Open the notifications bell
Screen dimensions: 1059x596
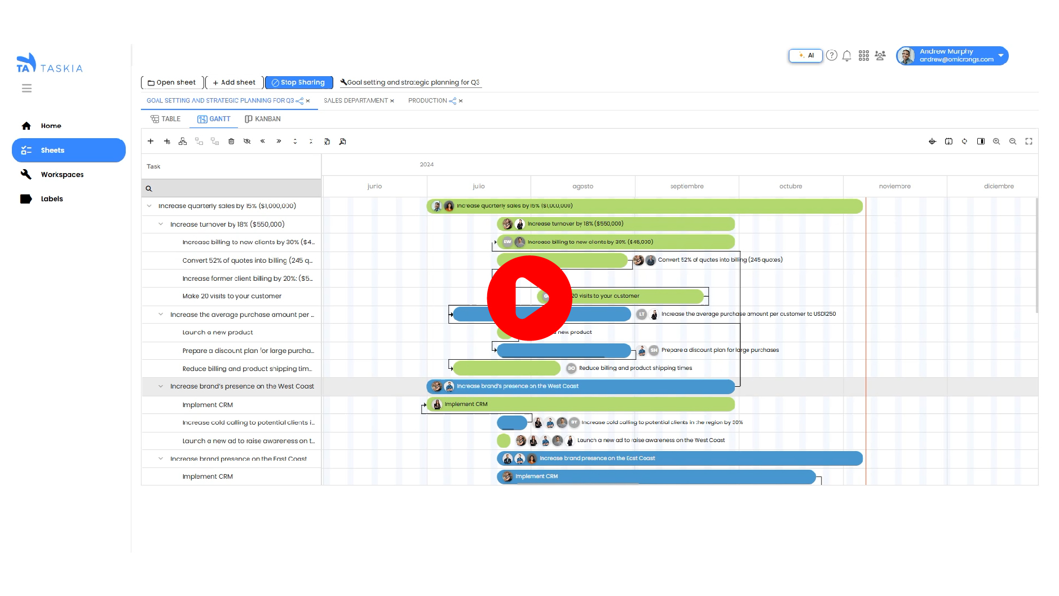pyautogui.click(x=846, y=56)
